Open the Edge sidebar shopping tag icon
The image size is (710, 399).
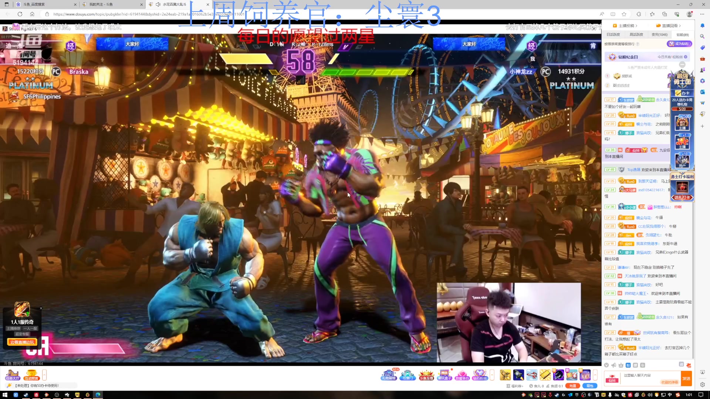click(x=702, y=48)
